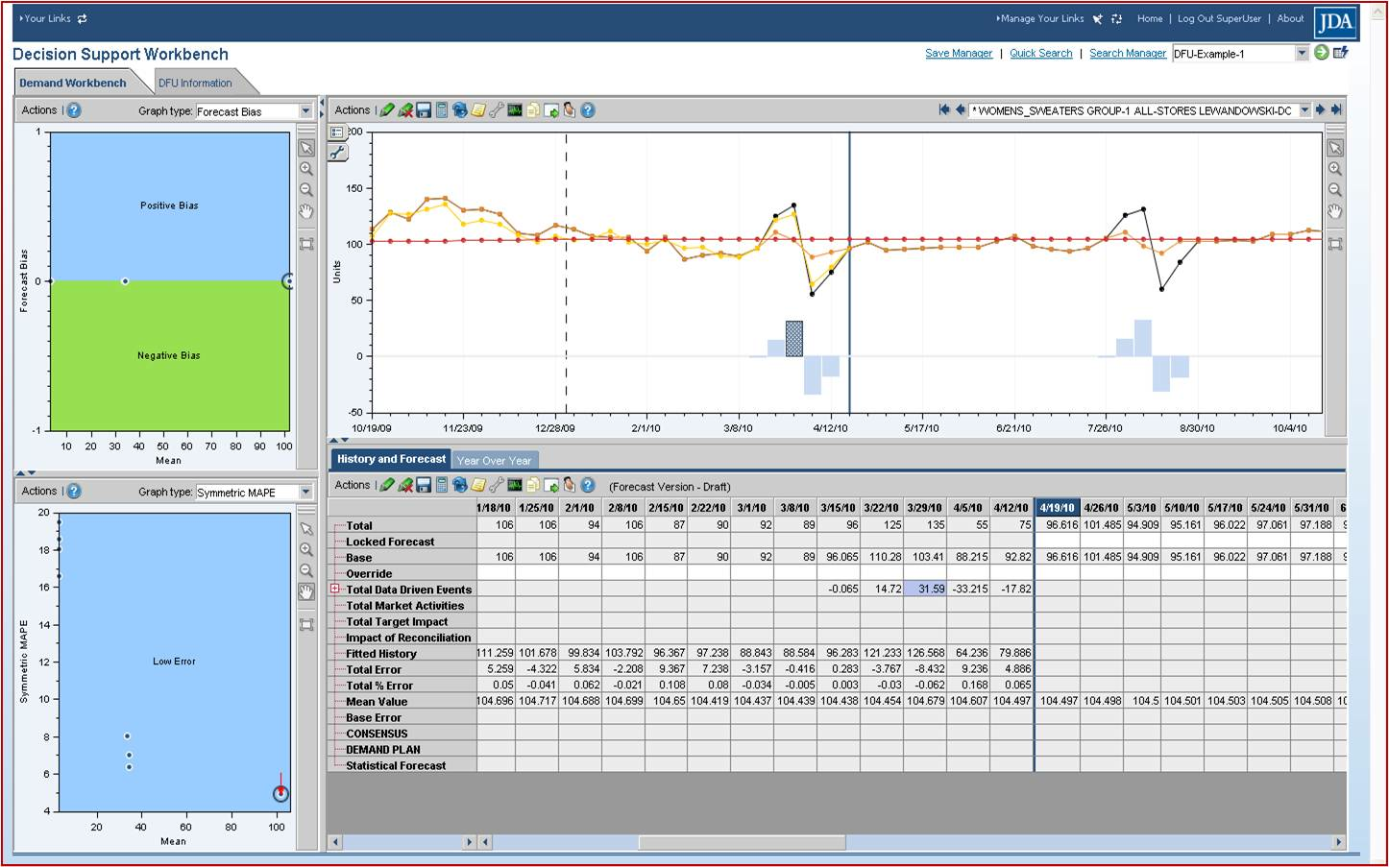
Task: Switch to the Year Over Year tab
Action: coord(494,461)
